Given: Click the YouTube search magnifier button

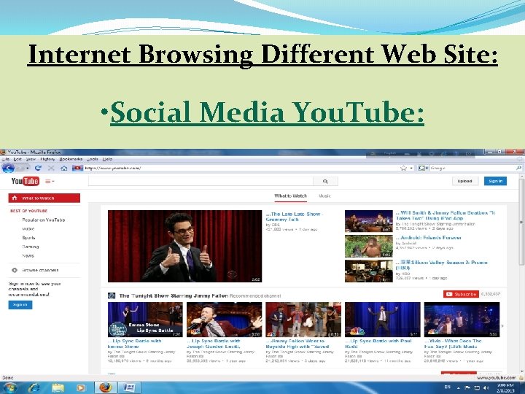Looking at the screenshot, I should [325, 181].
